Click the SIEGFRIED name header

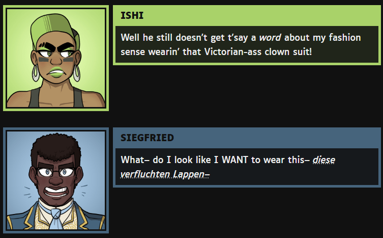pos(147,138)
